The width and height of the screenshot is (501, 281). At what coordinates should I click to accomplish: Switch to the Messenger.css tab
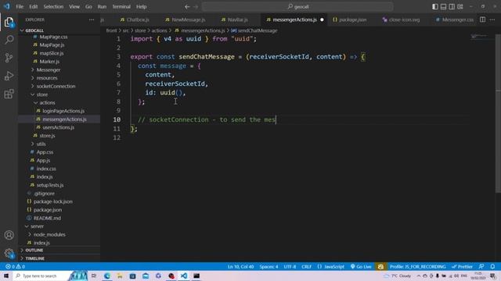(455, 20)
